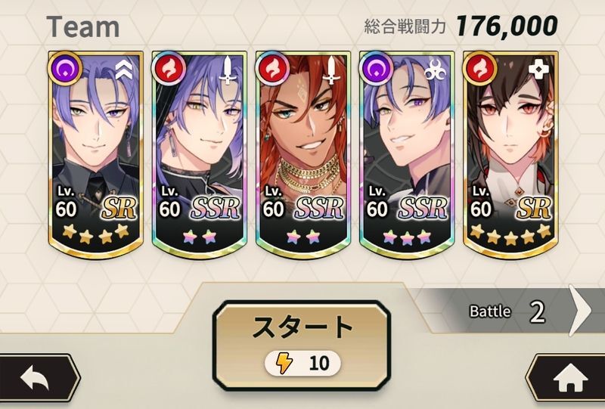Image resolution: width=605 pixels, height=409 pixels.
Task: Select the red-haired SSR character card
Action: (x=303, y=154)
